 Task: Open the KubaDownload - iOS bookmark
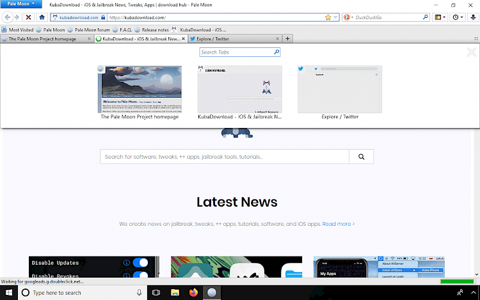[x=199, y=29]
